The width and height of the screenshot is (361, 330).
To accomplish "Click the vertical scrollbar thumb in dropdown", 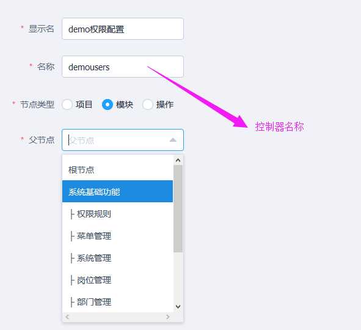I will [x=178, y=209].
